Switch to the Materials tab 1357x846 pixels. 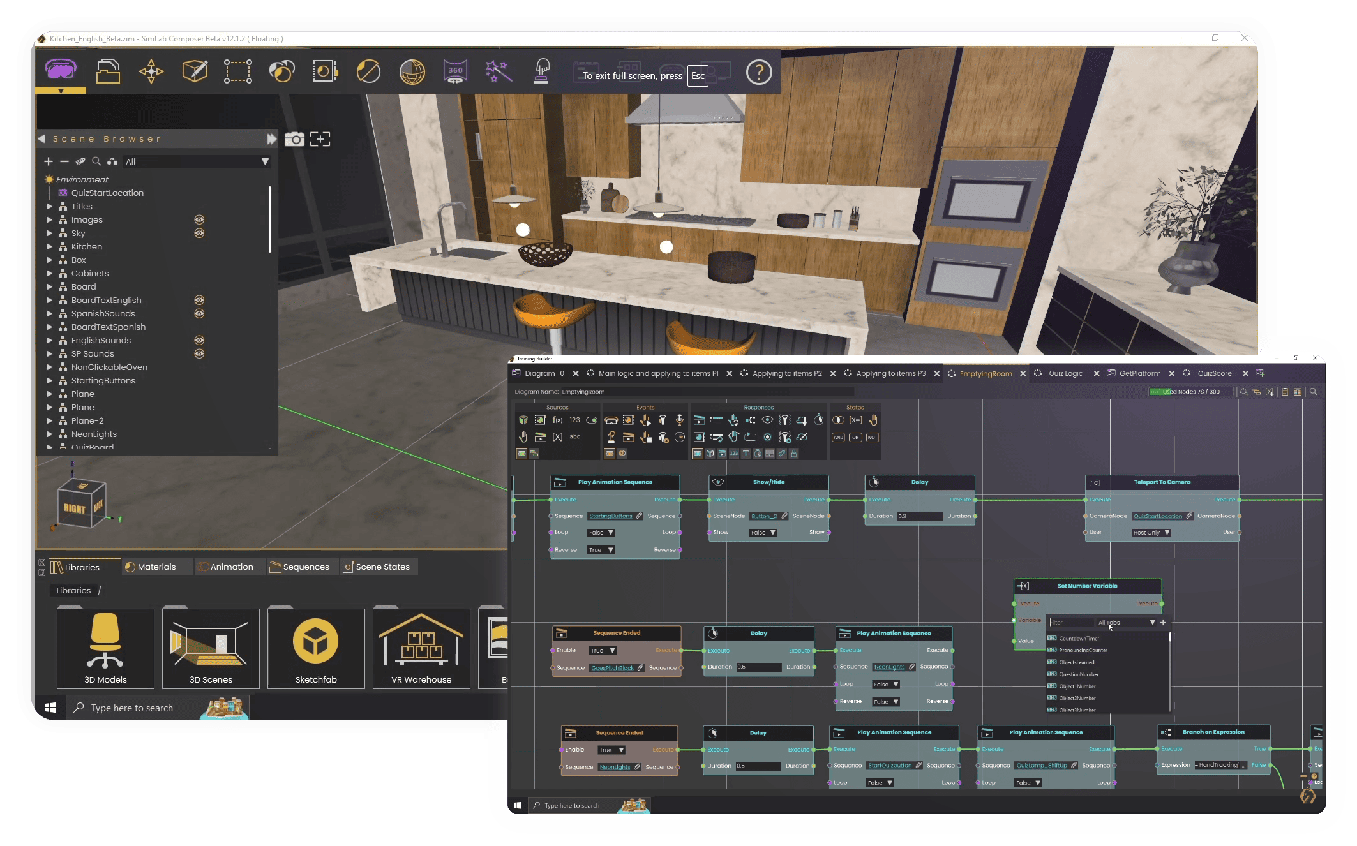click(156, 567)
